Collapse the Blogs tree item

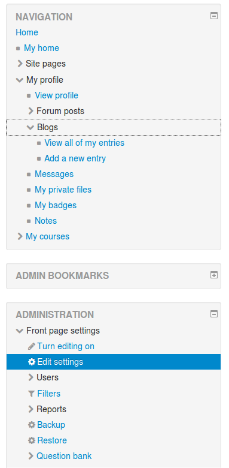[30, 127]
